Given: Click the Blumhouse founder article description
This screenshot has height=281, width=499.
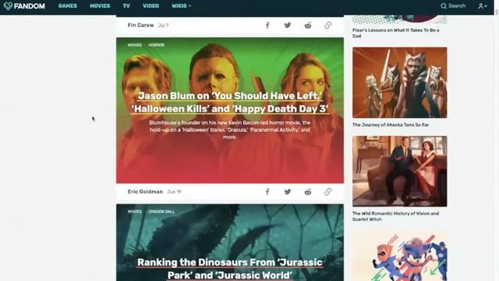Looking at the screenshot, I should coord(230,130).
